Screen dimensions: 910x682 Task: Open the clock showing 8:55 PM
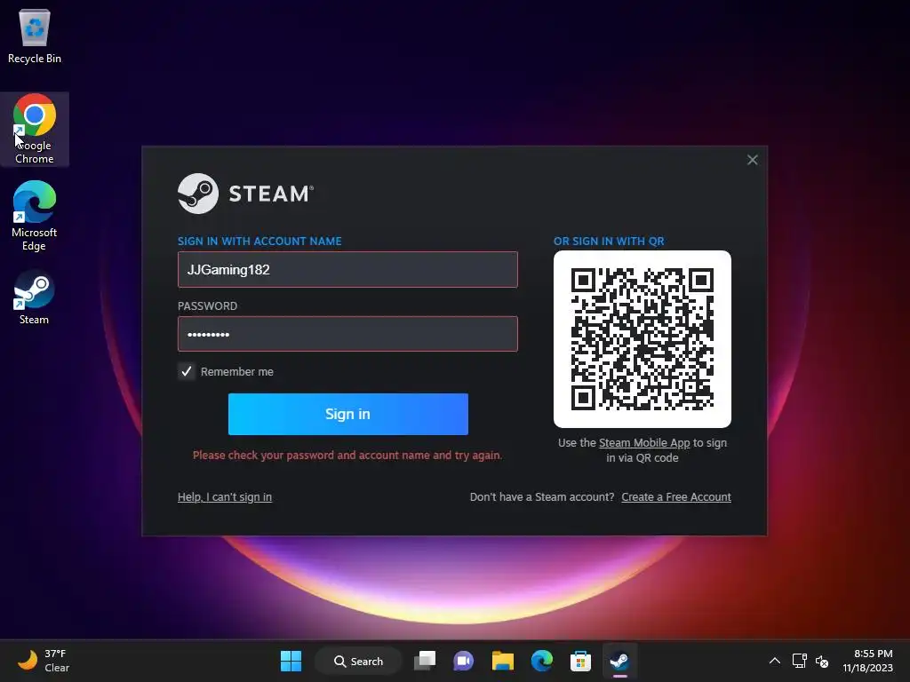tap(867, 661)
